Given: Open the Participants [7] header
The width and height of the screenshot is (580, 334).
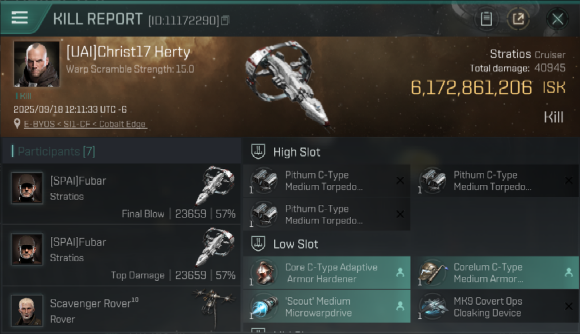Looking at the screenshot, I should (x=56, y=151).
